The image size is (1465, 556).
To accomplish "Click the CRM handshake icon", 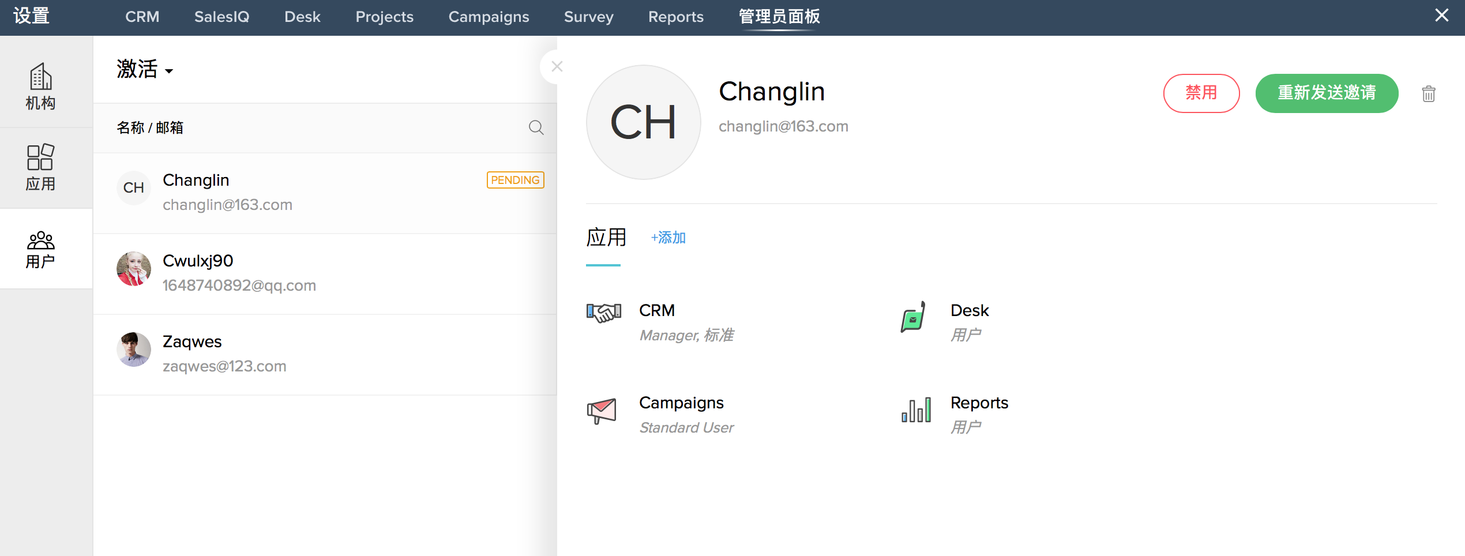I will 603,312.
